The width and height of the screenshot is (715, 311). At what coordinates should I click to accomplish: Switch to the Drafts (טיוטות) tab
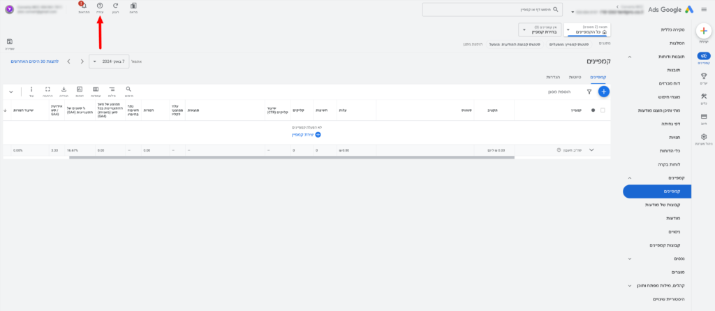coord(575,76)
